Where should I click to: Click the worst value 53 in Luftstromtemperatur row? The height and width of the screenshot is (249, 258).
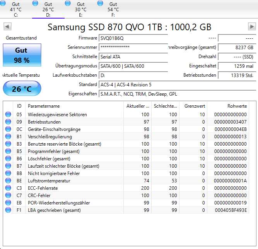tap(174, 181)
